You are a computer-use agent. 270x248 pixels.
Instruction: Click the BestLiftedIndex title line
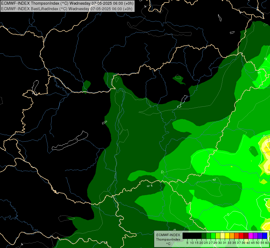click(67, 9)
